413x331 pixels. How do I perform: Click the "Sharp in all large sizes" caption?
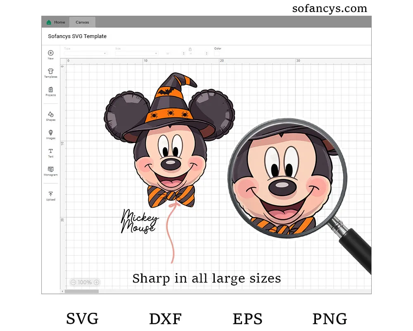[x=206, y=278]
